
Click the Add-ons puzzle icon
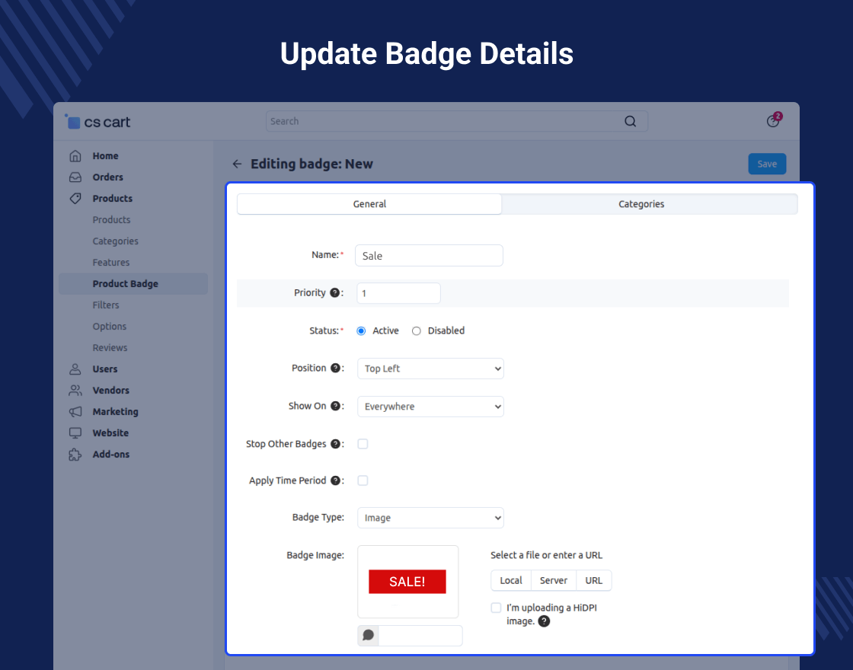point(75,455)
